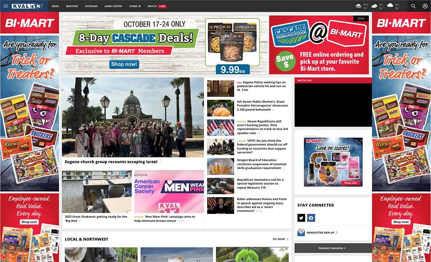
Task: Click the police hit and run thumbnail
Action: 221,89
